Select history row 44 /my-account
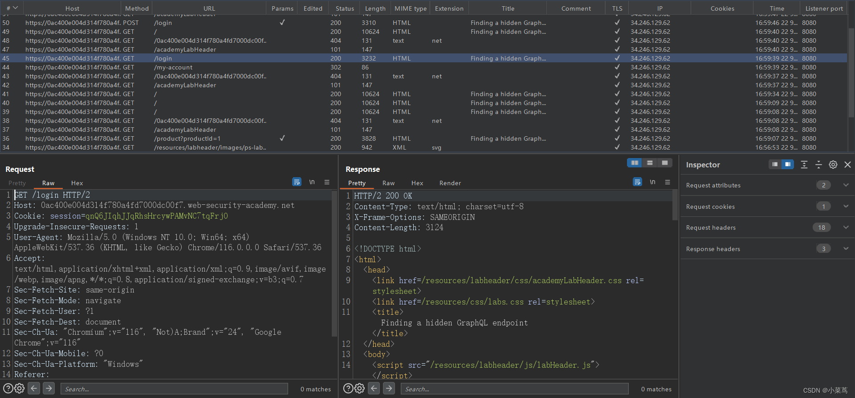Viewport: 855px width, 398px height. tap(423, 67)
